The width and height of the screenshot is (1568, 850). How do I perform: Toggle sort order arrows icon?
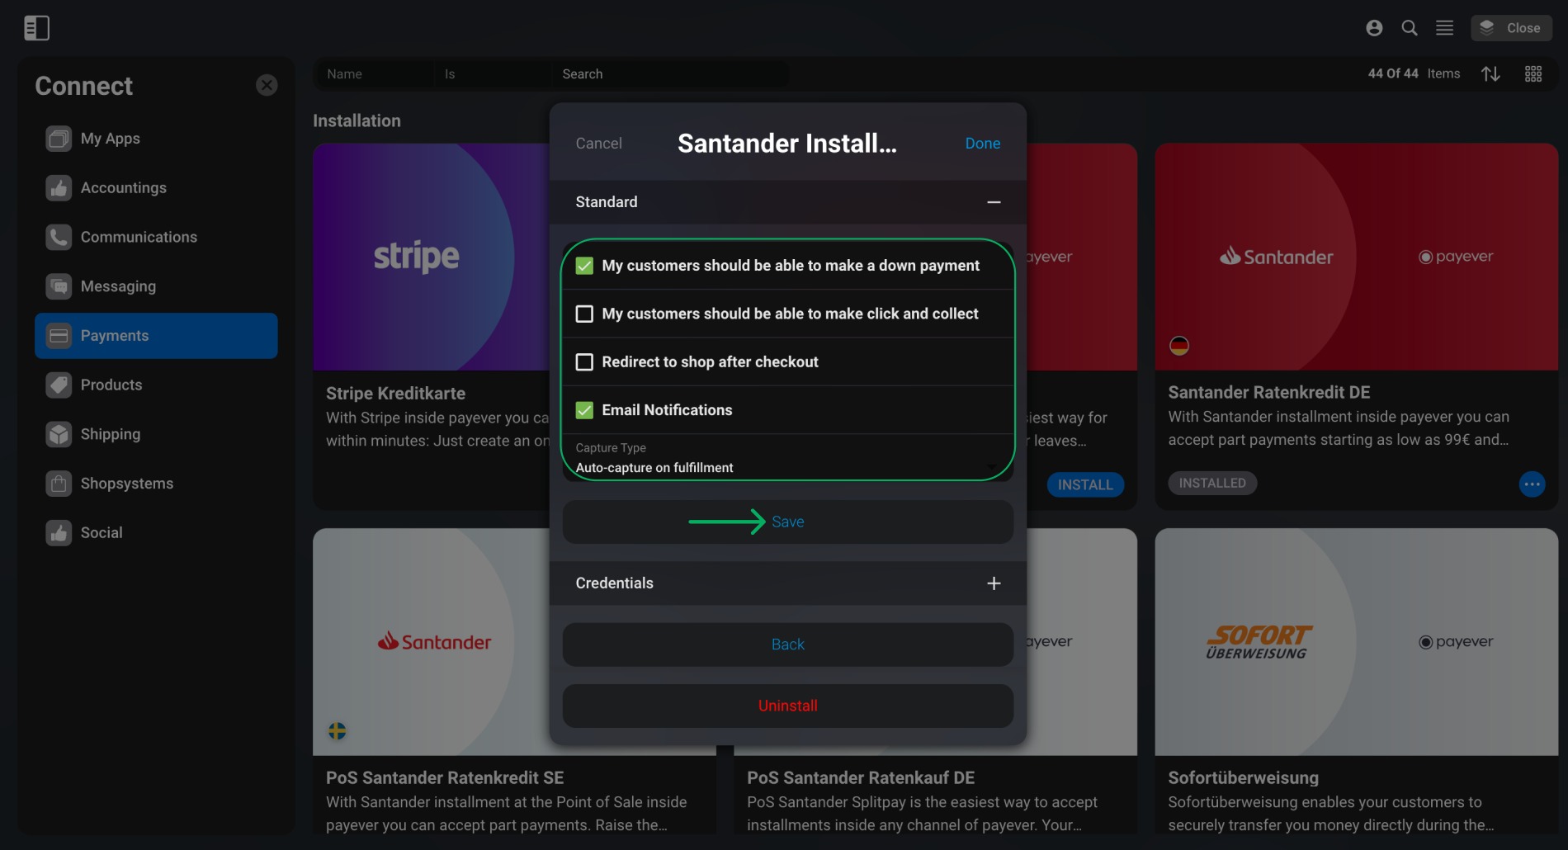(x=1490, y=74)
